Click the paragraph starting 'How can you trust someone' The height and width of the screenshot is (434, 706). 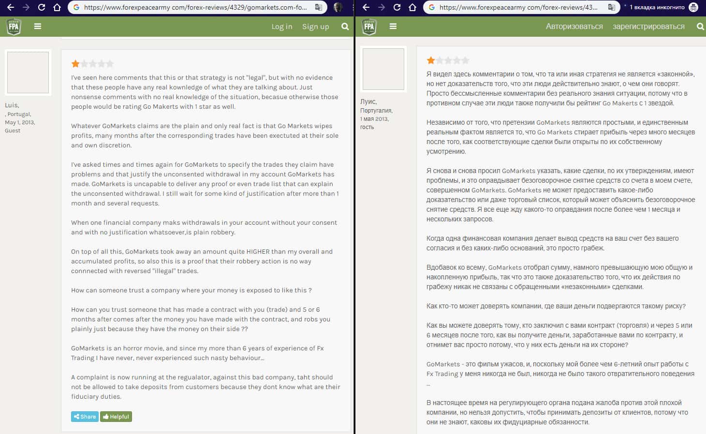[x=201, y=319]
